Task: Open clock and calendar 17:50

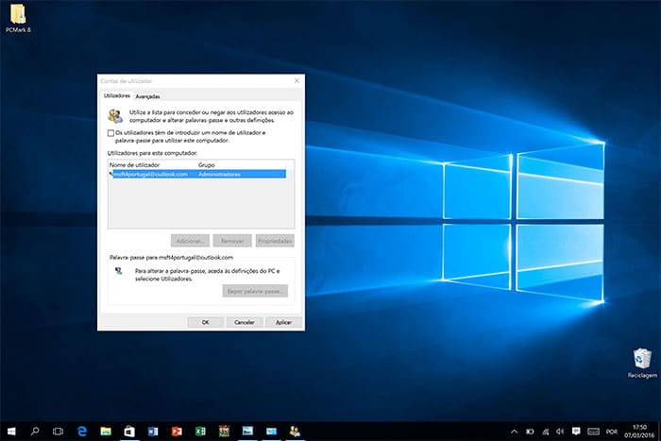Action: 639,431
